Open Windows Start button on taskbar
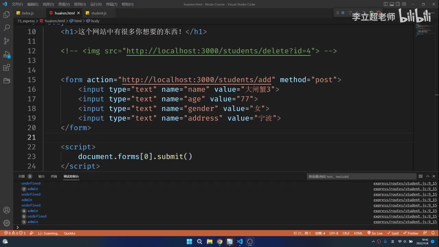Viewport: 439px width, 247px height. pos(189,242)
